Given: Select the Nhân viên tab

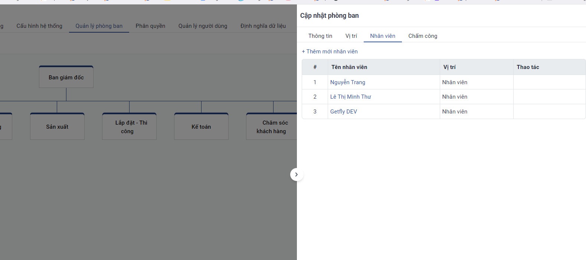Looking at the screenshot, I should (383, 36).
